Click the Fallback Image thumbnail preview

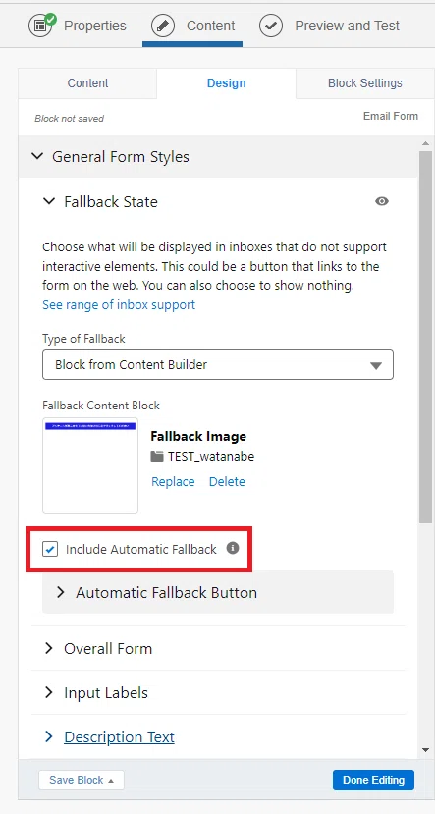pos(90,465)
